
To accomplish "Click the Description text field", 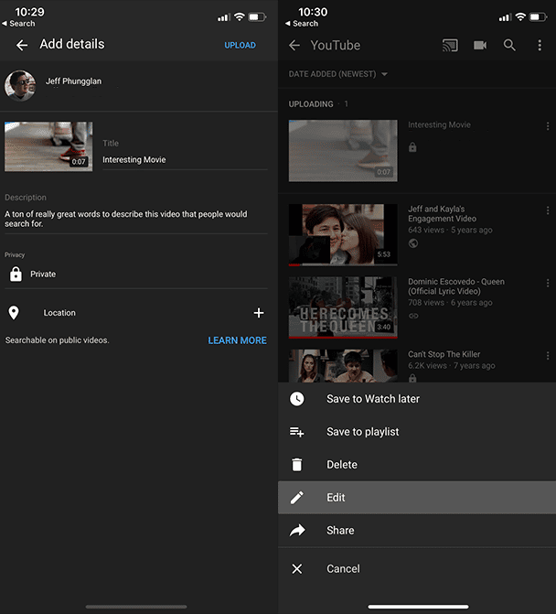I will [x=135, y=219].
